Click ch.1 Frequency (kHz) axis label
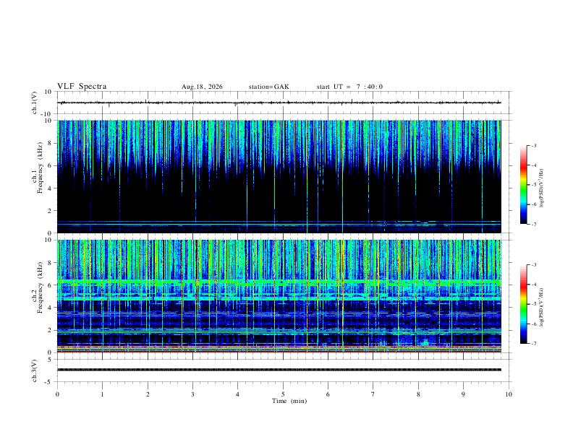This screenshot has width=573, height=442. 37,168
